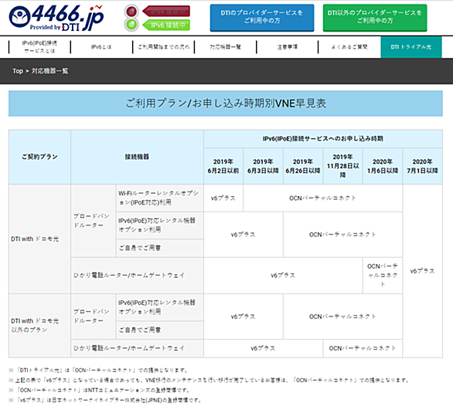This screenshot has height=410, width=453.
Task: Click OCNバーチャルコネクト beside ドコモ光 レンタル機器オプション rows
Action: pyautogui.click(x=342, y=235)
